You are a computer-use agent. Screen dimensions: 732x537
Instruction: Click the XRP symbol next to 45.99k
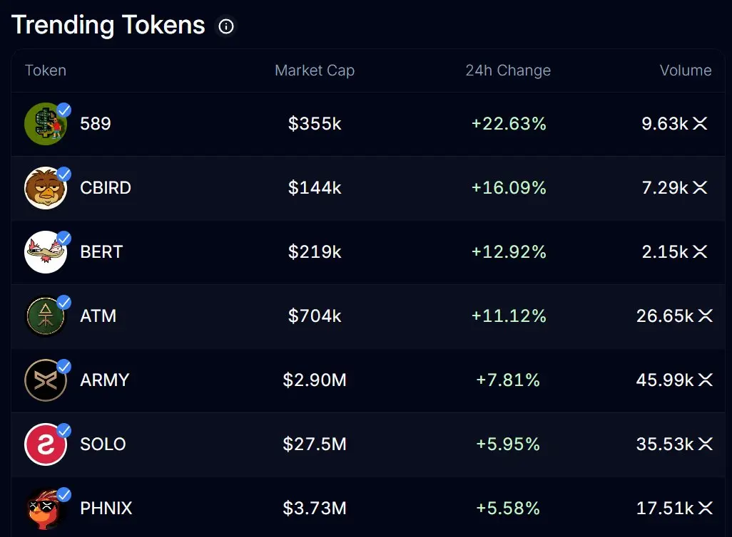(706, 380)
